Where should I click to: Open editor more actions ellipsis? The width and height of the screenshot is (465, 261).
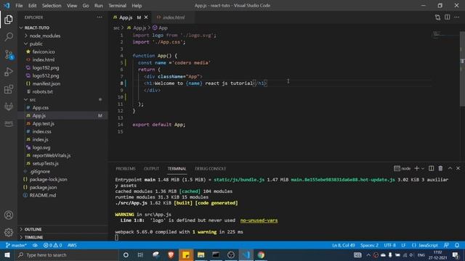coord(457,17)
